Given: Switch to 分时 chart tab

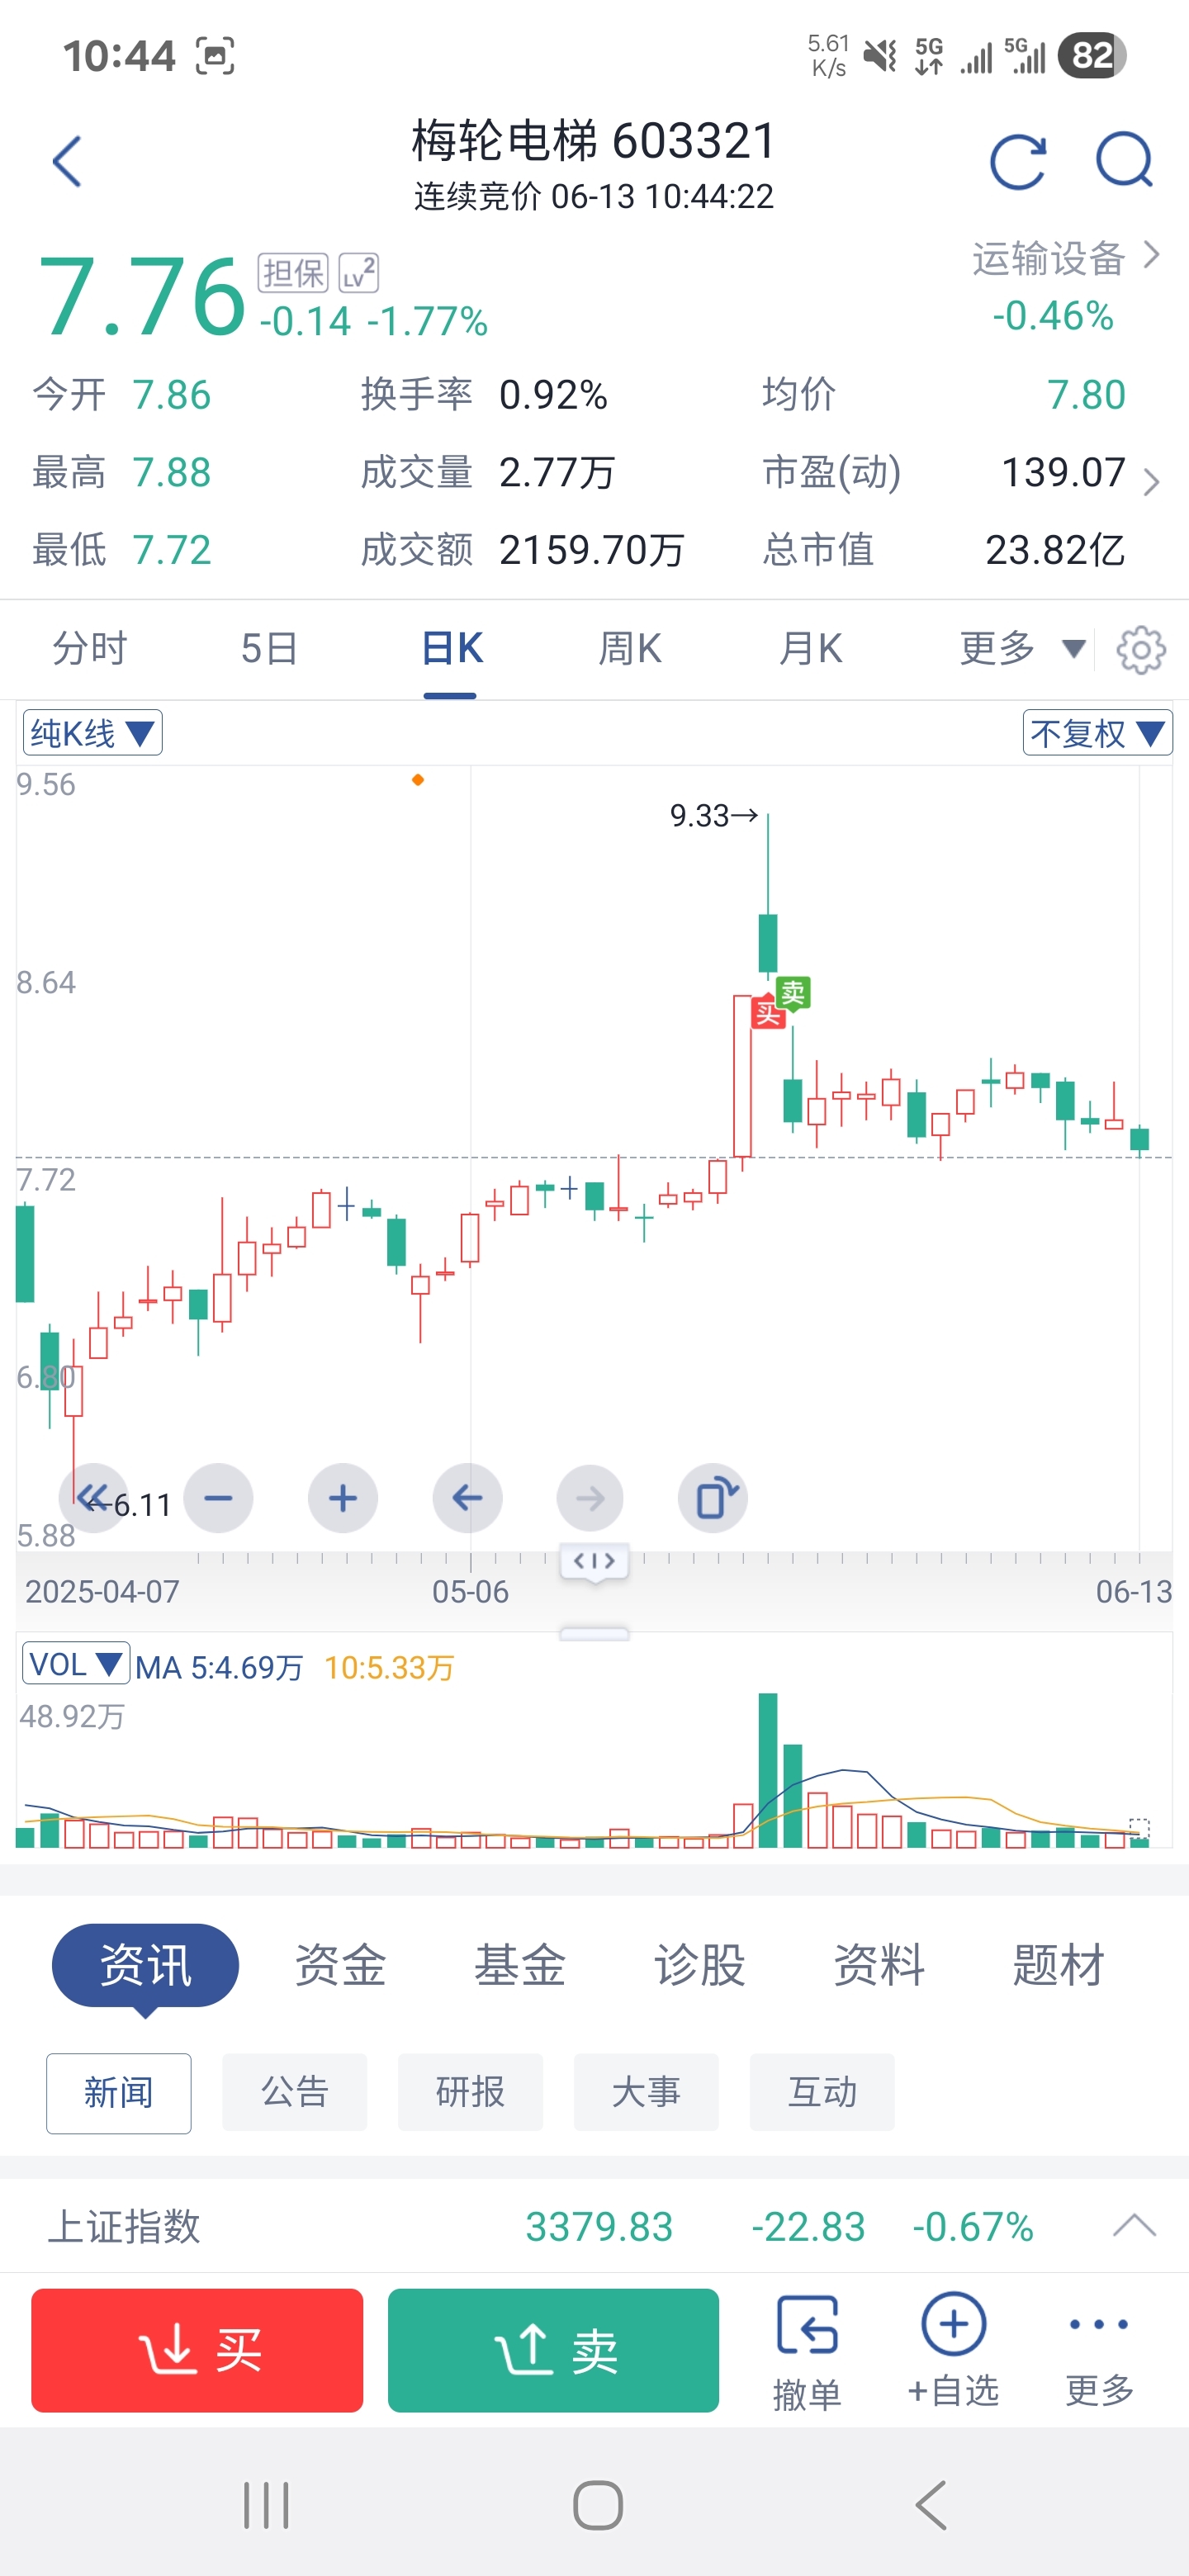Looking at the screenshot, I should coord(90,649).
